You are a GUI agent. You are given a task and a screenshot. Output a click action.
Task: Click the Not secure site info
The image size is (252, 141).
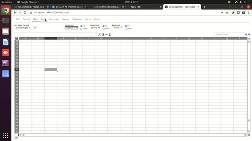[x=37, y=13]
